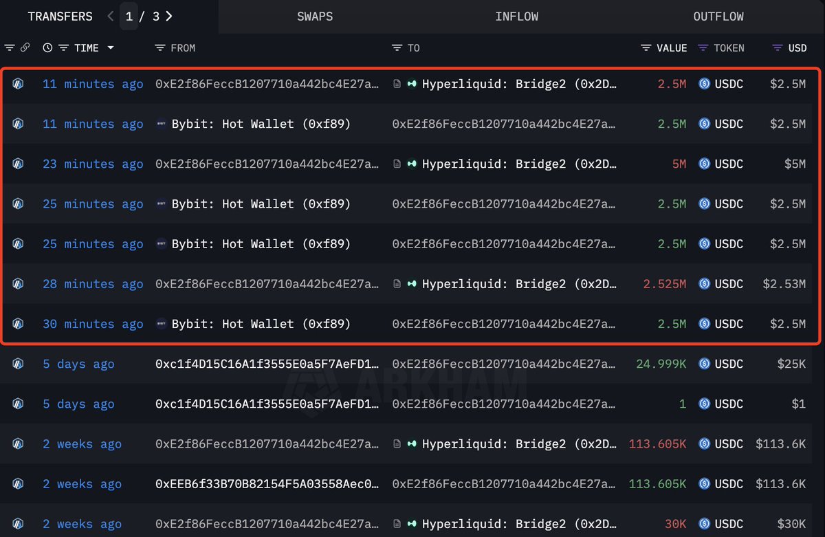The width and height of the screenshot is (825, 537).
Task: Open recipient 0xE2f86FeccB address in the $1 row
Action: (x=504, y=404)
